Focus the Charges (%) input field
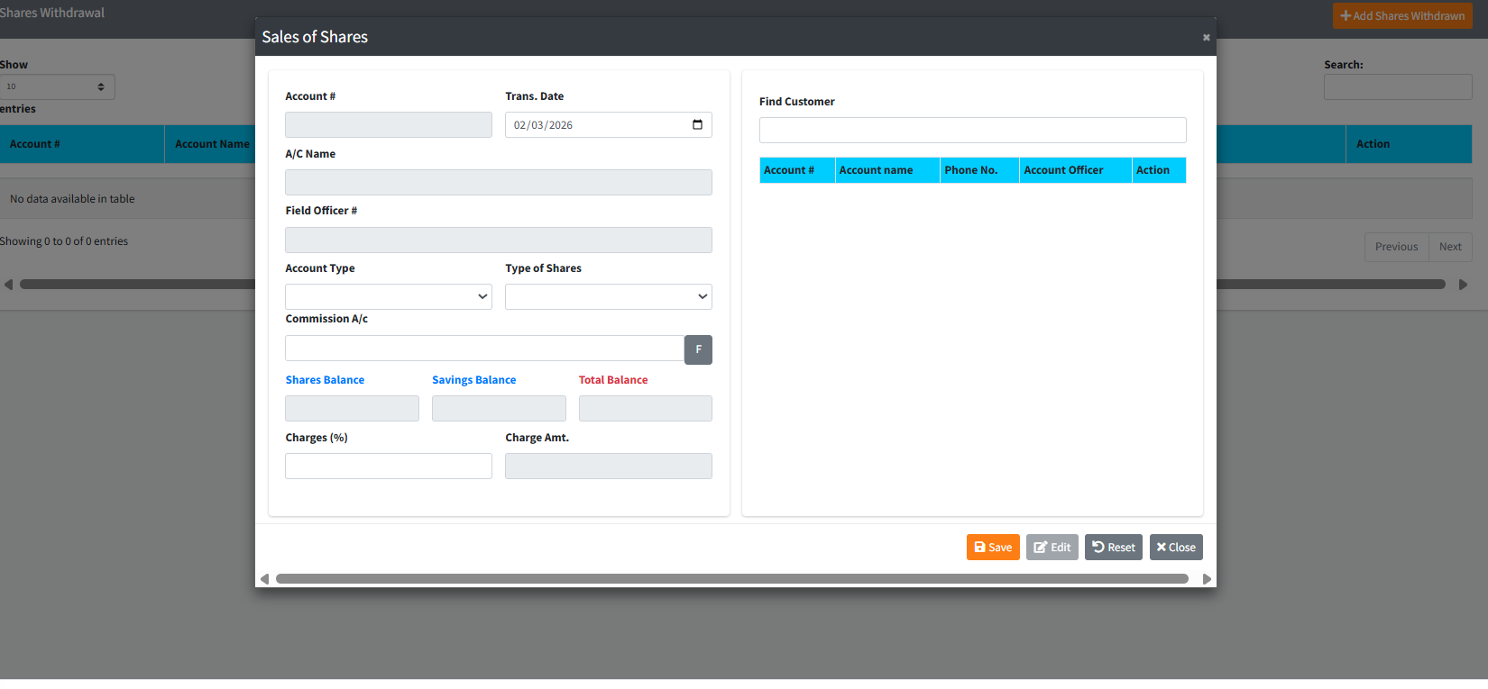This screenshot has width=1488, height=689. coord(389,466)
